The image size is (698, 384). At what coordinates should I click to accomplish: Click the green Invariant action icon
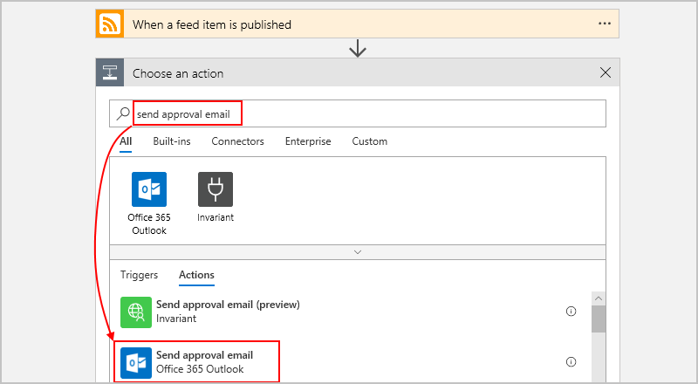point(135,312)
